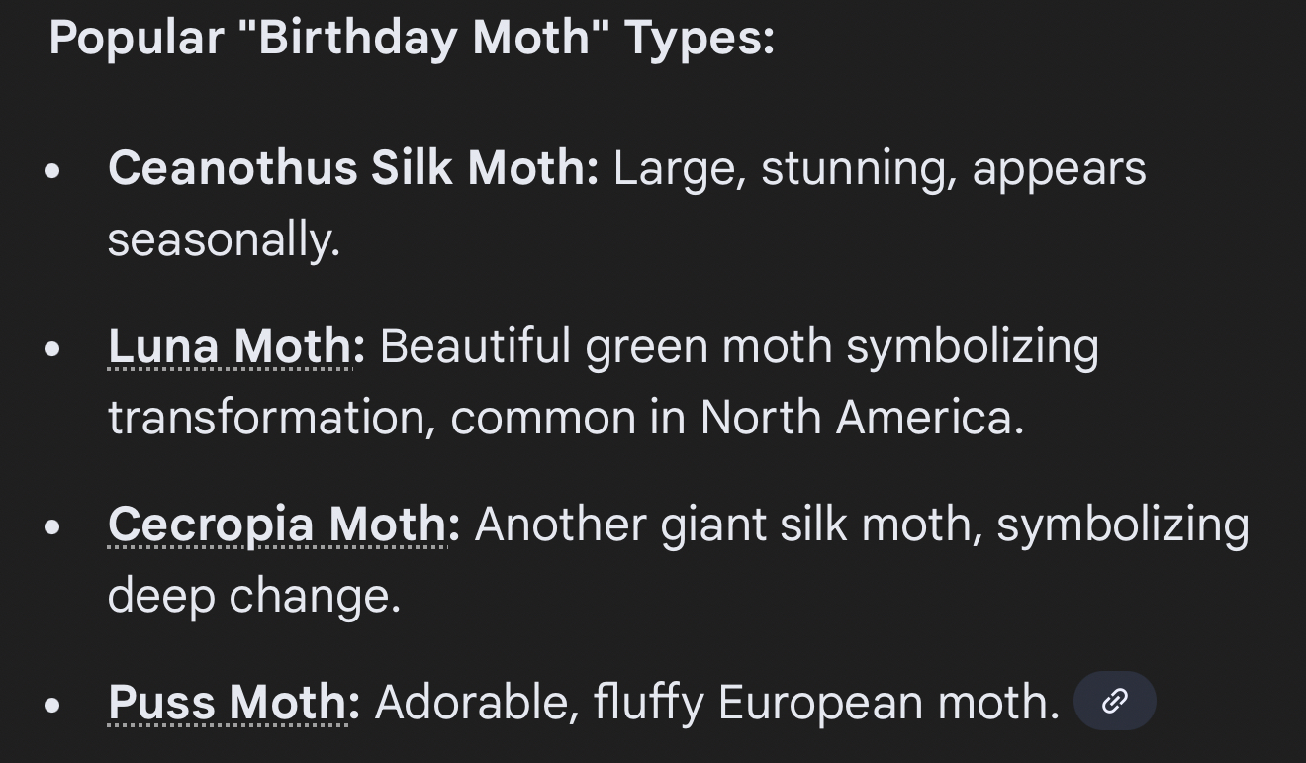Click the bullet before Ceanothus Silk Moth
1306x763 pixels.
coord(53,170)
